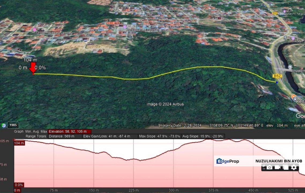
Task: Click the institute place marker near the river
Action: tap(290, 67)
